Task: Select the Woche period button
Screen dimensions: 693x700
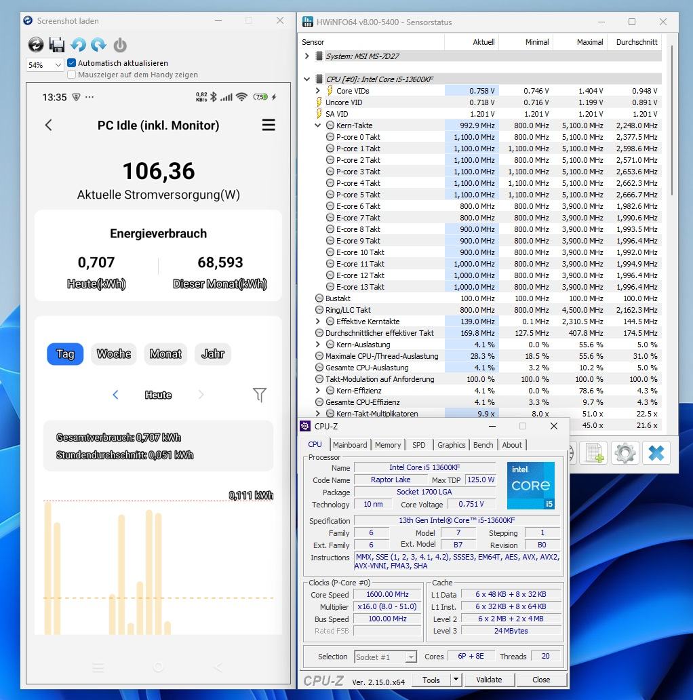Action: point(114,354)
